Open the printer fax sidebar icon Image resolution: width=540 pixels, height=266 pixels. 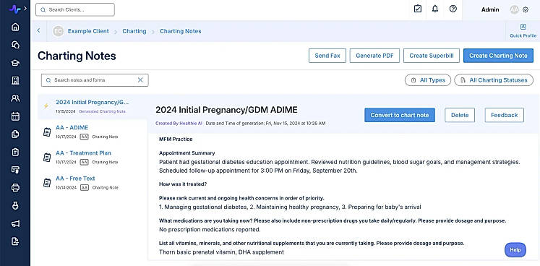tap(15, 188)
